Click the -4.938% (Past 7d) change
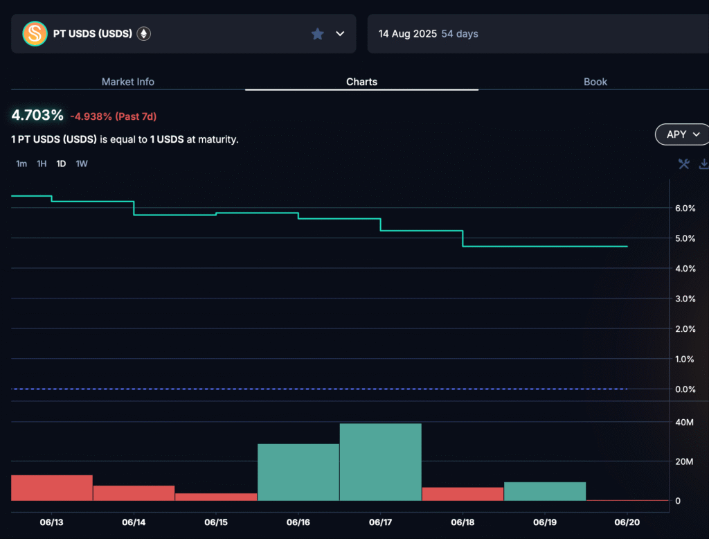The image size is (709, 539). [x=113, y=116]
